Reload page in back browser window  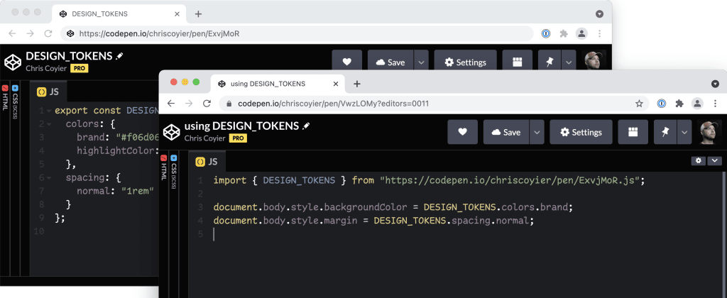pyautogui.click(x=48, y=33)
